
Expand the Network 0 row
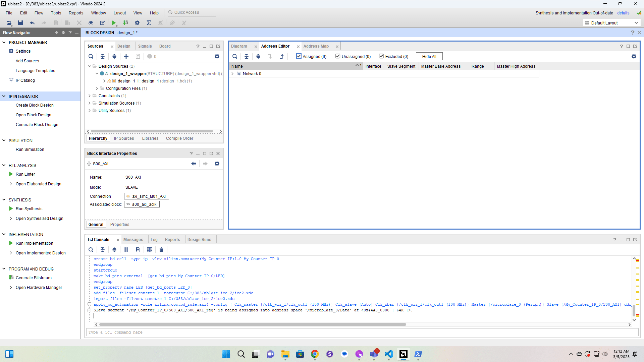point(232,74)
